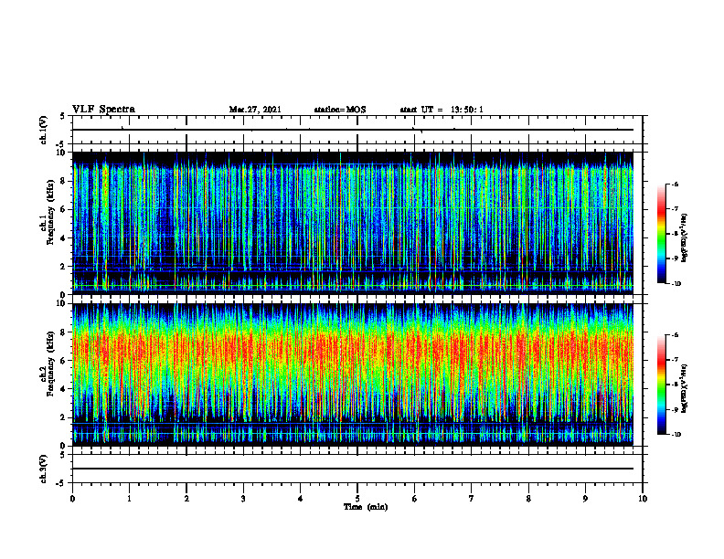Viewport: 724px width, 559px height.
Task: Click the "-5" voltage tick on ch.1(V) panel
Action: (60, 143)
